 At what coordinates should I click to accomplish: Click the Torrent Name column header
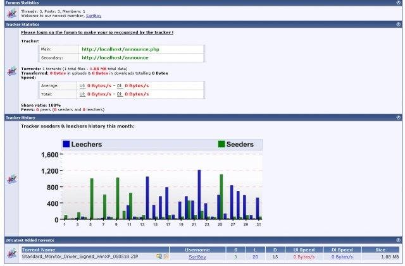[x=96, y=250]
